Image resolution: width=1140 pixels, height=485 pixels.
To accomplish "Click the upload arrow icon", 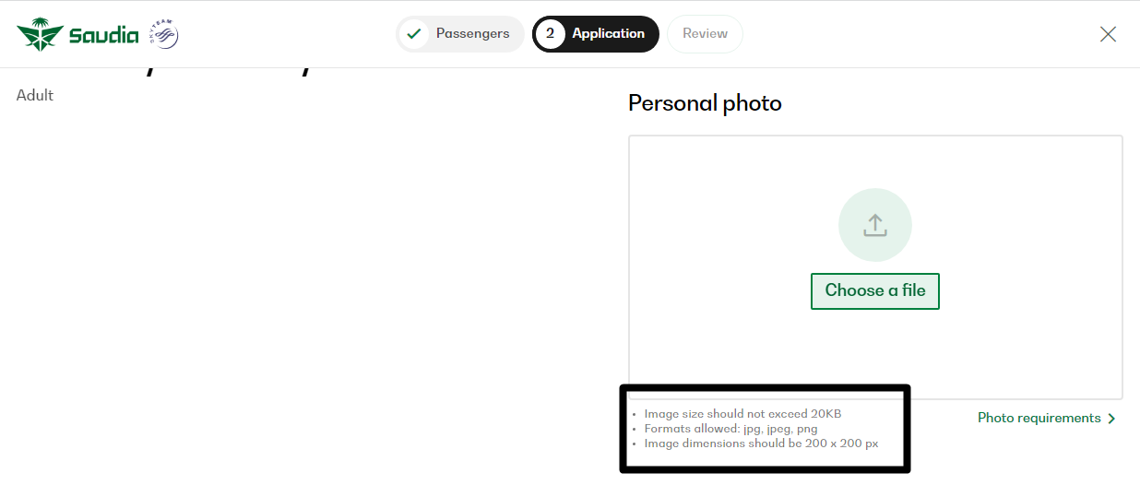I will [x=874, y=225].
